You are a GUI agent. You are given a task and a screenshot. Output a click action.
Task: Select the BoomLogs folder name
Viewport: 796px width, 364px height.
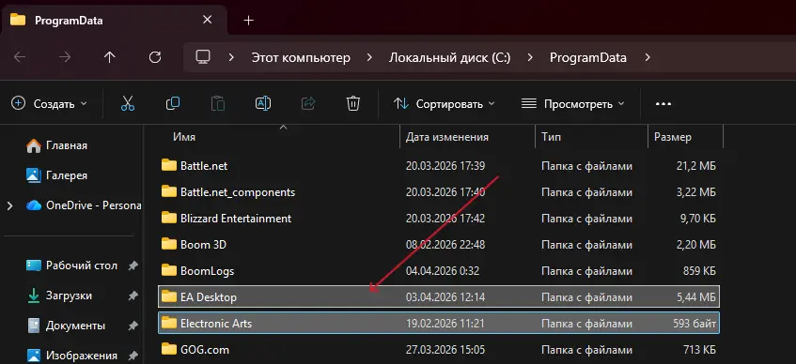click(207, 271)
